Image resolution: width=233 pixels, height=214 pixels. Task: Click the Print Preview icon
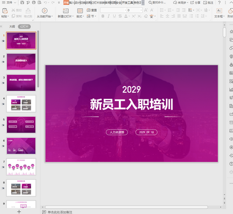[x=40, y=2]
